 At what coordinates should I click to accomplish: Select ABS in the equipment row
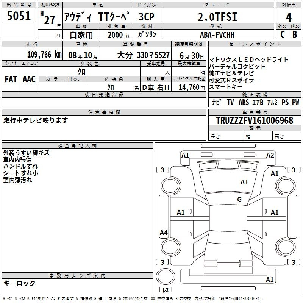(x=244, y=102)
